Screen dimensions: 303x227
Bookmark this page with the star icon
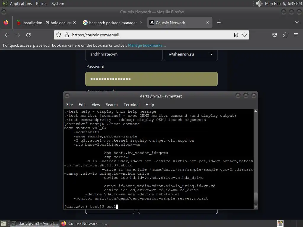(244, 35)
